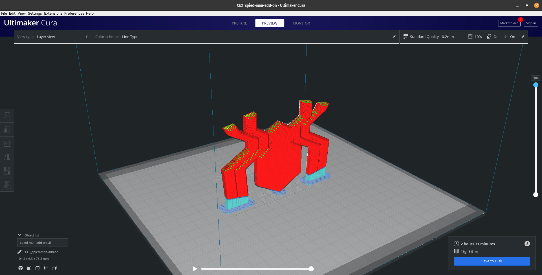Click the Sign in button
Screen dimensions: 542x275
point(531,23)
